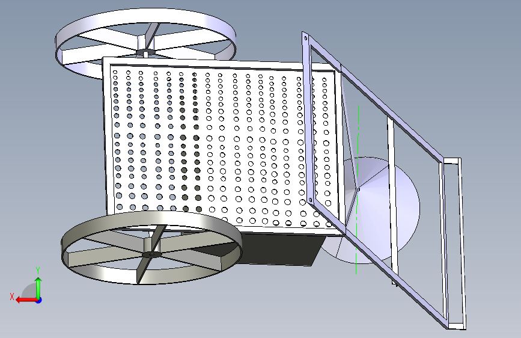Click the red X axis arrow of the triad
521x338 pixels.
(x=26, y=300)
